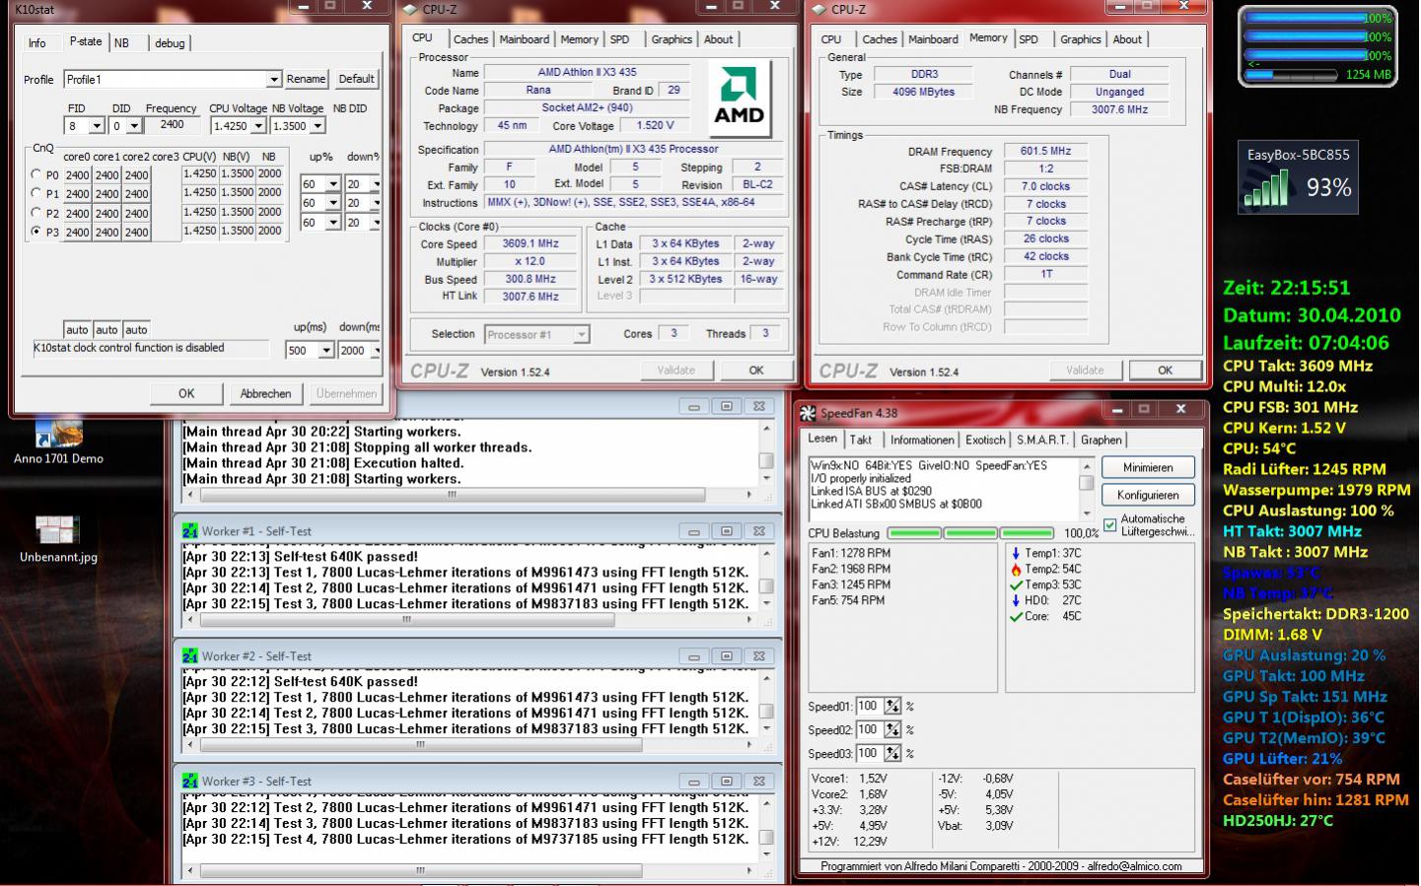The height and width of the screenshot is (886, 1421).
Task: Click Minimieren in SpeedFan
Action: pos(1148,468)
